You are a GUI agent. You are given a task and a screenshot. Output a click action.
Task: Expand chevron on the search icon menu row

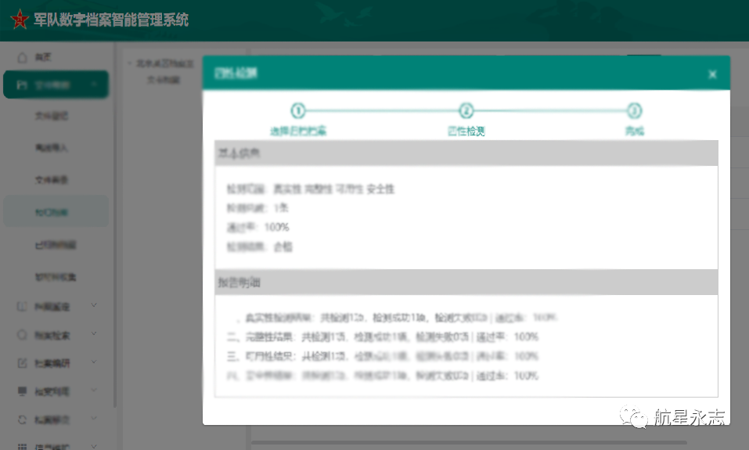click(94, 333)
